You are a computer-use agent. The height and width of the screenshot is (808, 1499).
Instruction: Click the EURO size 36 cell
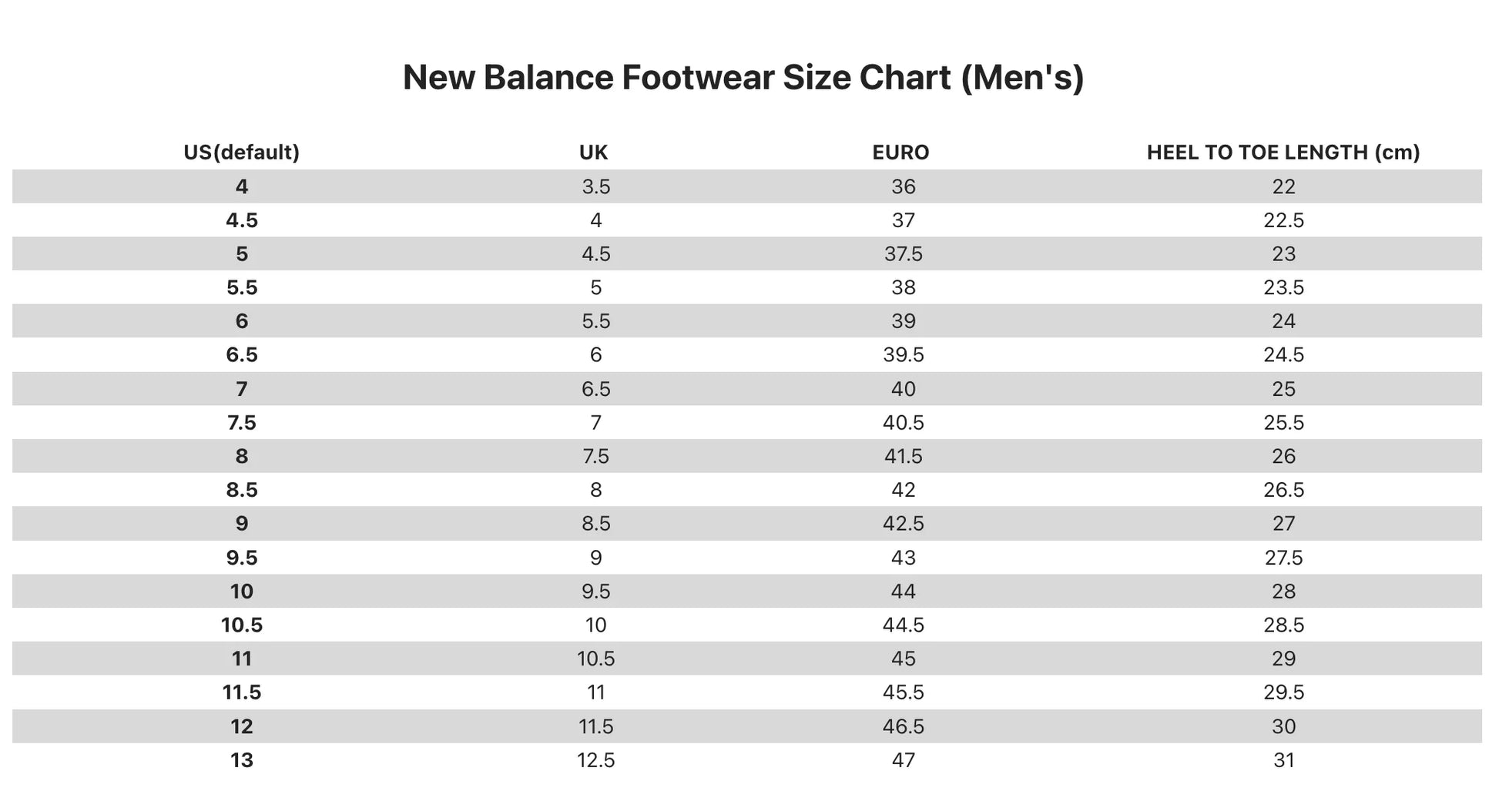tap(903, 186)
